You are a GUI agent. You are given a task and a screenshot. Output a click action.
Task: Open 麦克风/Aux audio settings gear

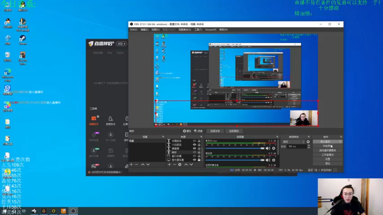(x=273, y=148)
